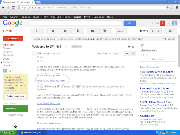Open the Important folder
This screenshot has width=180, height=135.
pos(8,52)
